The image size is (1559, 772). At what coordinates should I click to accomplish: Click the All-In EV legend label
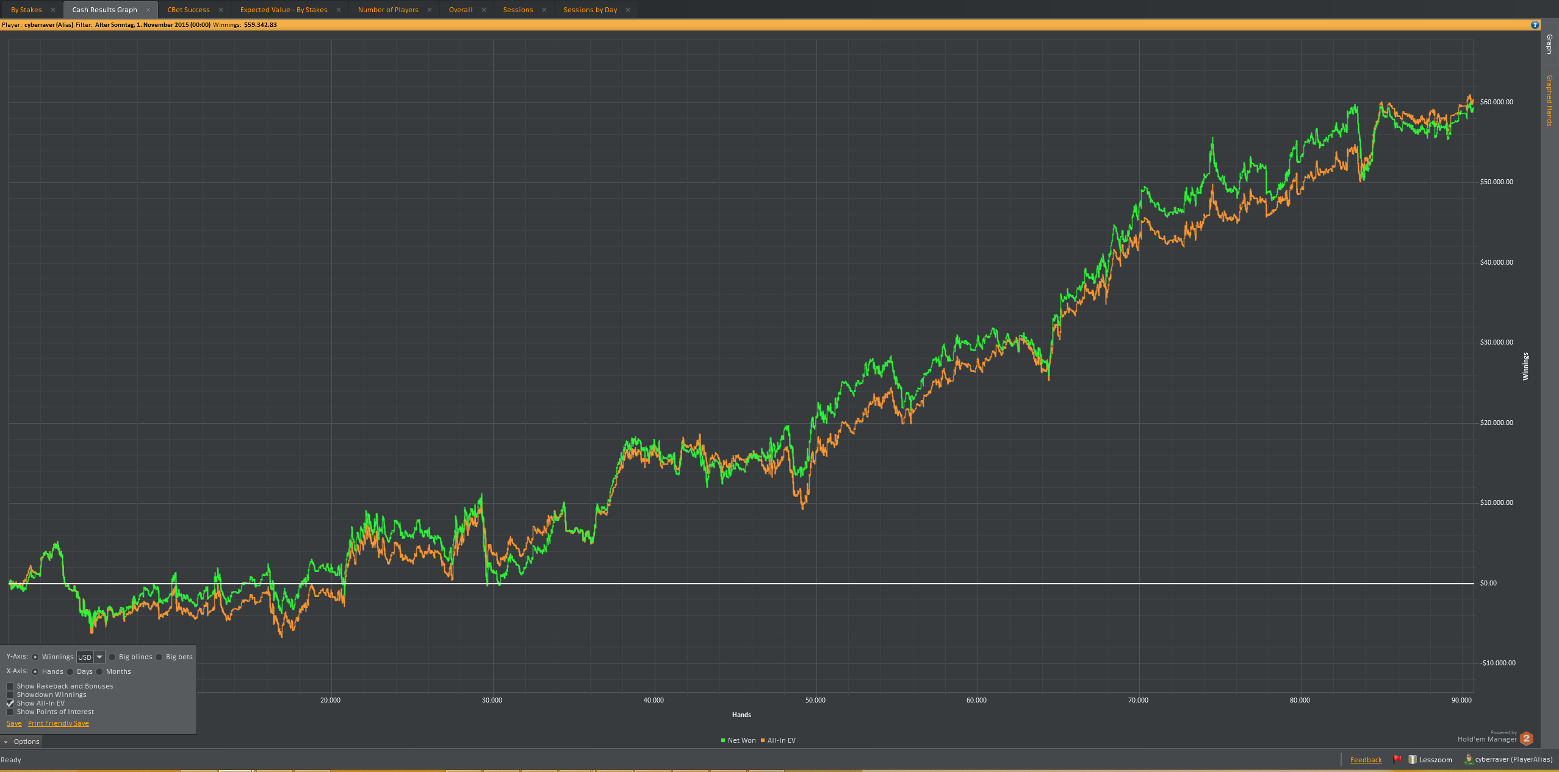click(x=782, y=740)
